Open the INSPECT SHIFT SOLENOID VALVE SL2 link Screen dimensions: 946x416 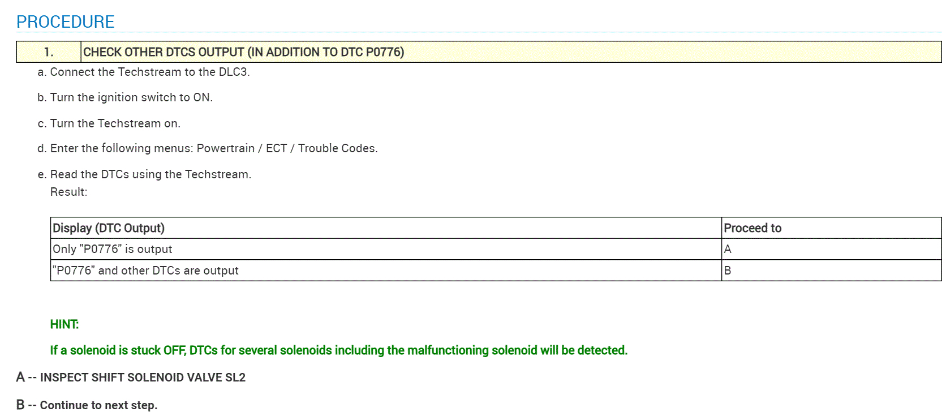click(x=143, y=378)
